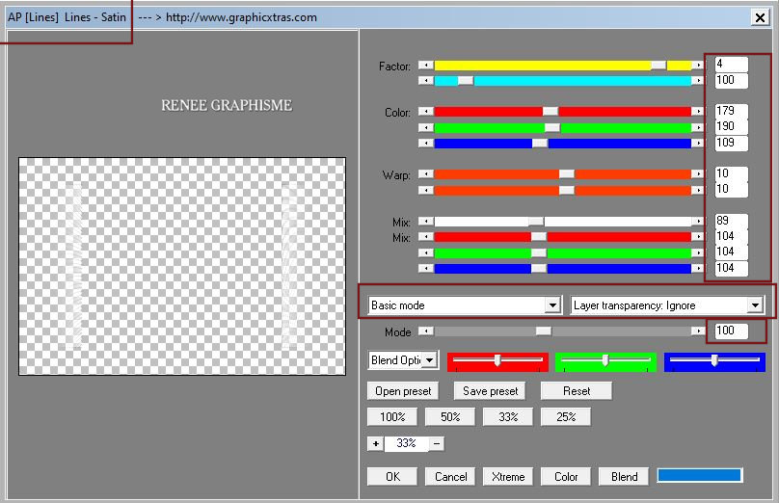
Task: Click the yellow Factor slider bar
Action: coord(562,66)
